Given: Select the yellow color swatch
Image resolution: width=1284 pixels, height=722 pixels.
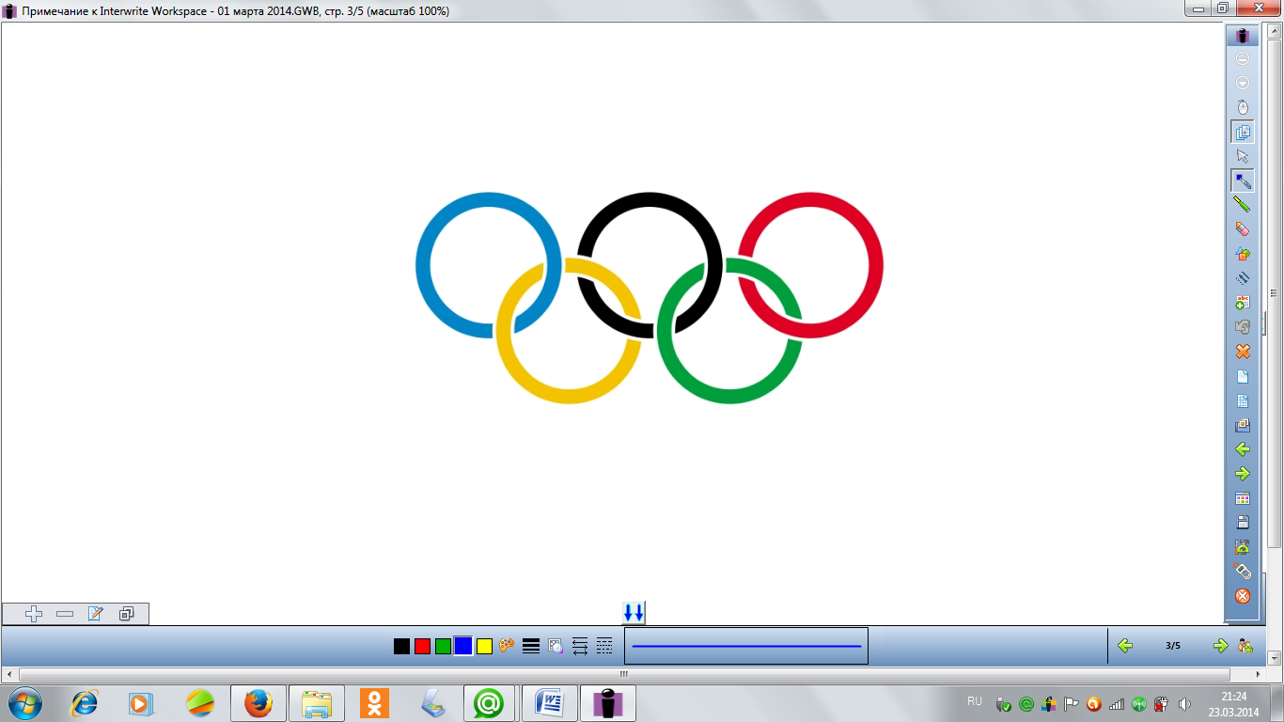Looking at the screenshot, I should click(484, 646).
